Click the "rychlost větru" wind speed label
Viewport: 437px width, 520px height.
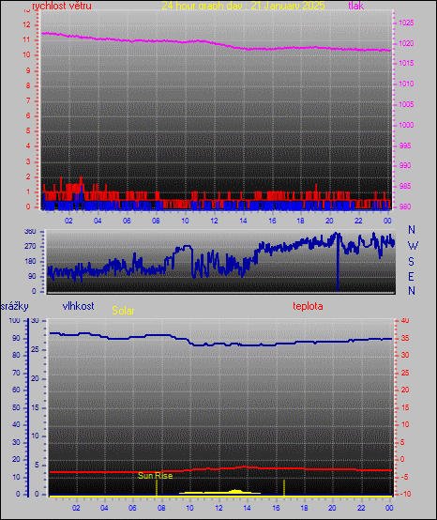click(62, 6)
